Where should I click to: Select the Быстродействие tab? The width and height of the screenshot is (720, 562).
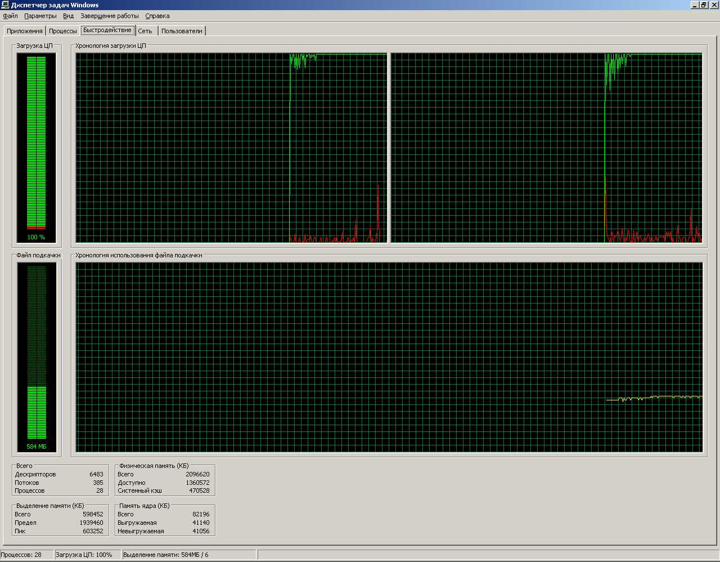[107, 30]
